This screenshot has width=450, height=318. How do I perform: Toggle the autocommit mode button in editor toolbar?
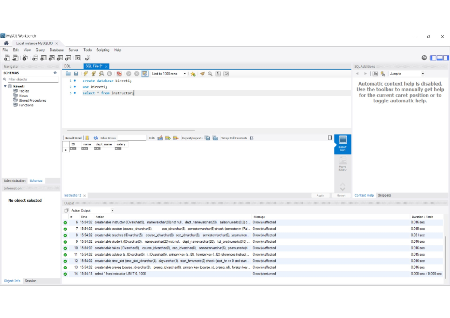coord(145,74)
